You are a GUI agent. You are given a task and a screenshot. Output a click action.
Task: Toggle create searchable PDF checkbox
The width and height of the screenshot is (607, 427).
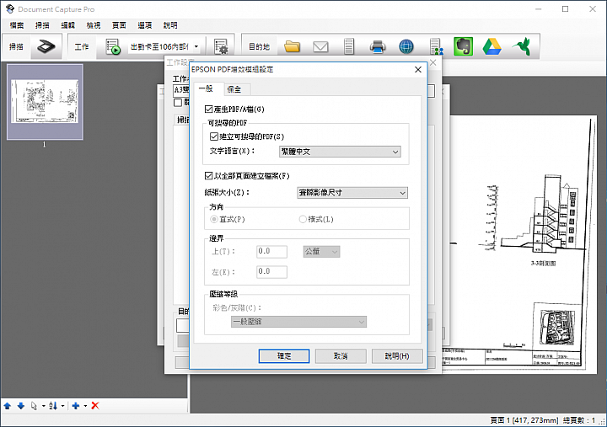[213, 136]
